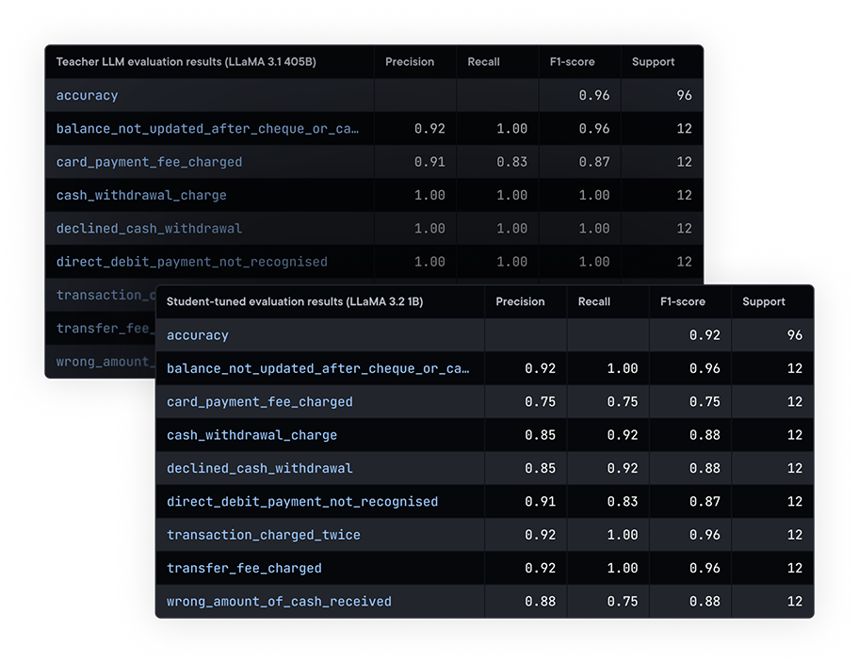Screen dimensions: 859x663
Task: Click Teacher accuracy support value 96
Action: point(684,95)
